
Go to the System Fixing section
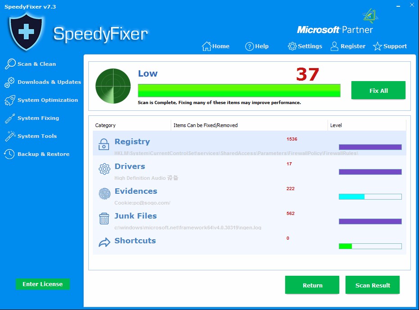(32, 118)
